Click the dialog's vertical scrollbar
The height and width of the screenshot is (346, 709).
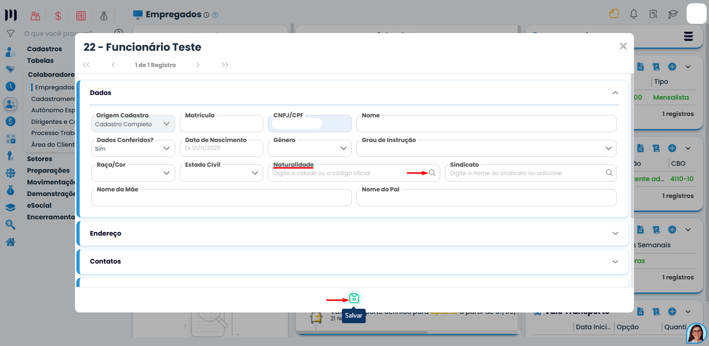pyautogui.click(x=632, y=145)
